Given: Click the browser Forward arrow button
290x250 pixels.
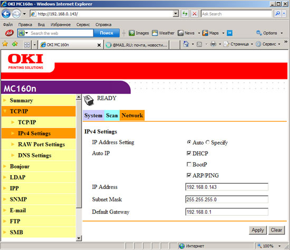Looking at the screenshot, I should point(16,14).
